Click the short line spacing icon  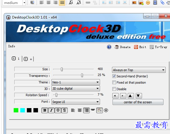pos(93,110)
